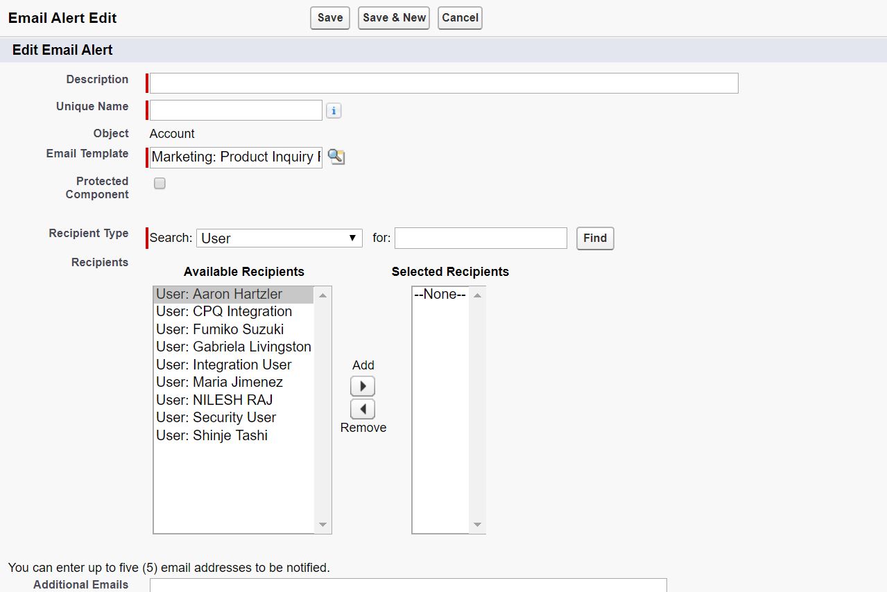Click Available Recipients scrollbar up arrow
This screenshot has height=592, width=887.
[322, 295]
